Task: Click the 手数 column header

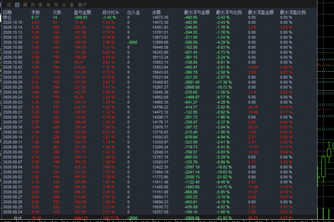Action: [36, 12]
